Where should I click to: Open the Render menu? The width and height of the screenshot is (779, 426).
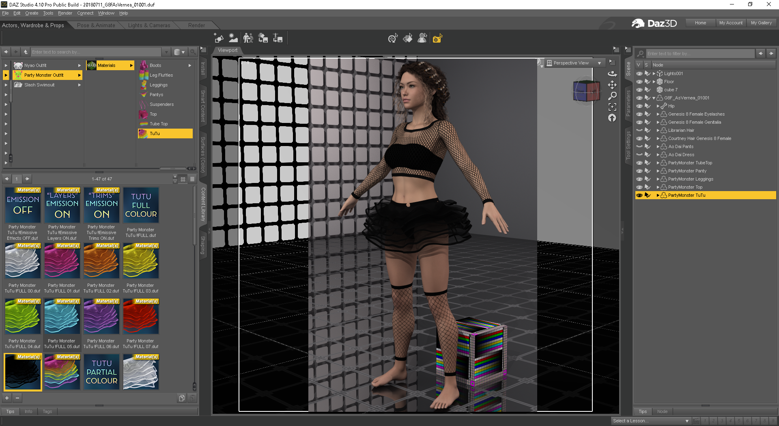click(65, 13)
